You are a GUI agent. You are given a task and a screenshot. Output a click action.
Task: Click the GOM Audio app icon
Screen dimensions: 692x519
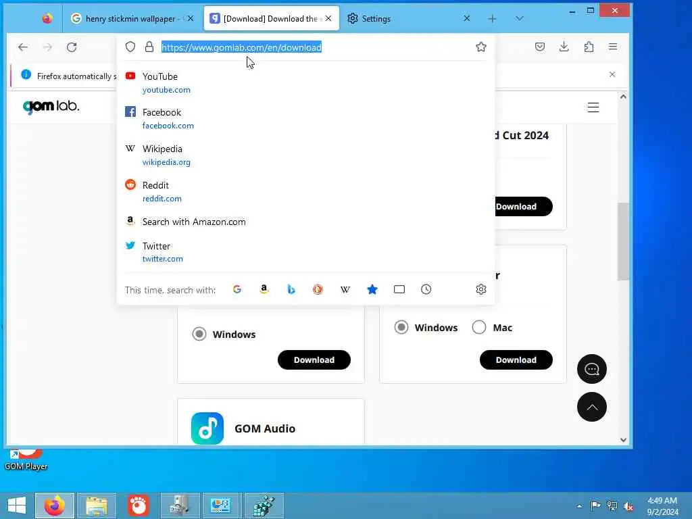(207, 428)
